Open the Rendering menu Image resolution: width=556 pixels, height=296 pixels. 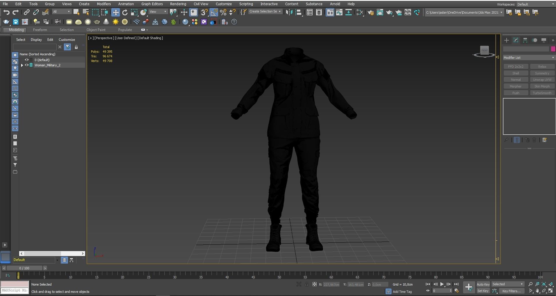coord(178,4)
